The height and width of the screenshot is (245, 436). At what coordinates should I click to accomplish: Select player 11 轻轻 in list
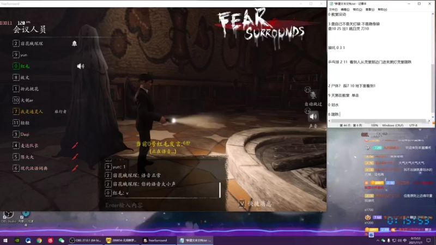21,123
